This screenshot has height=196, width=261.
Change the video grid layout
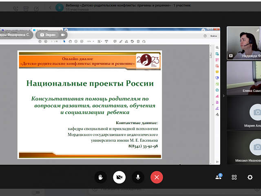[234, 177]
